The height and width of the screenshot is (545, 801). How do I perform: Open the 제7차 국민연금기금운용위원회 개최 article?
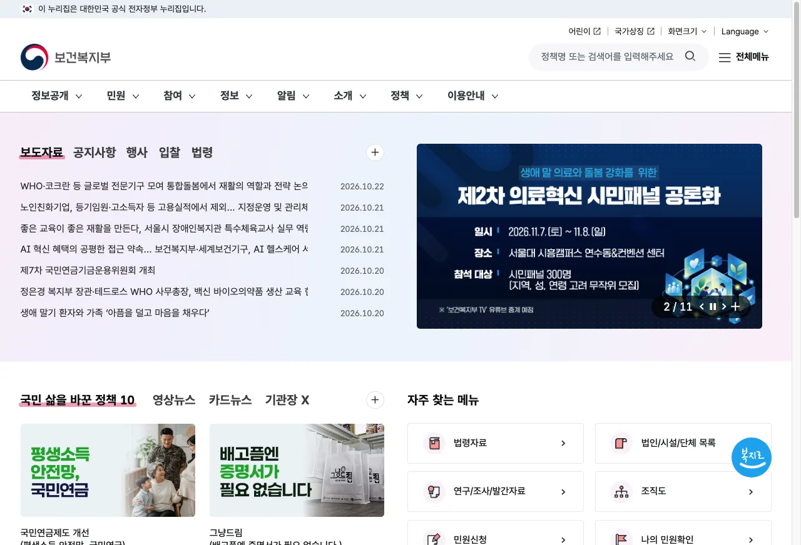click(x=88, y=270)
